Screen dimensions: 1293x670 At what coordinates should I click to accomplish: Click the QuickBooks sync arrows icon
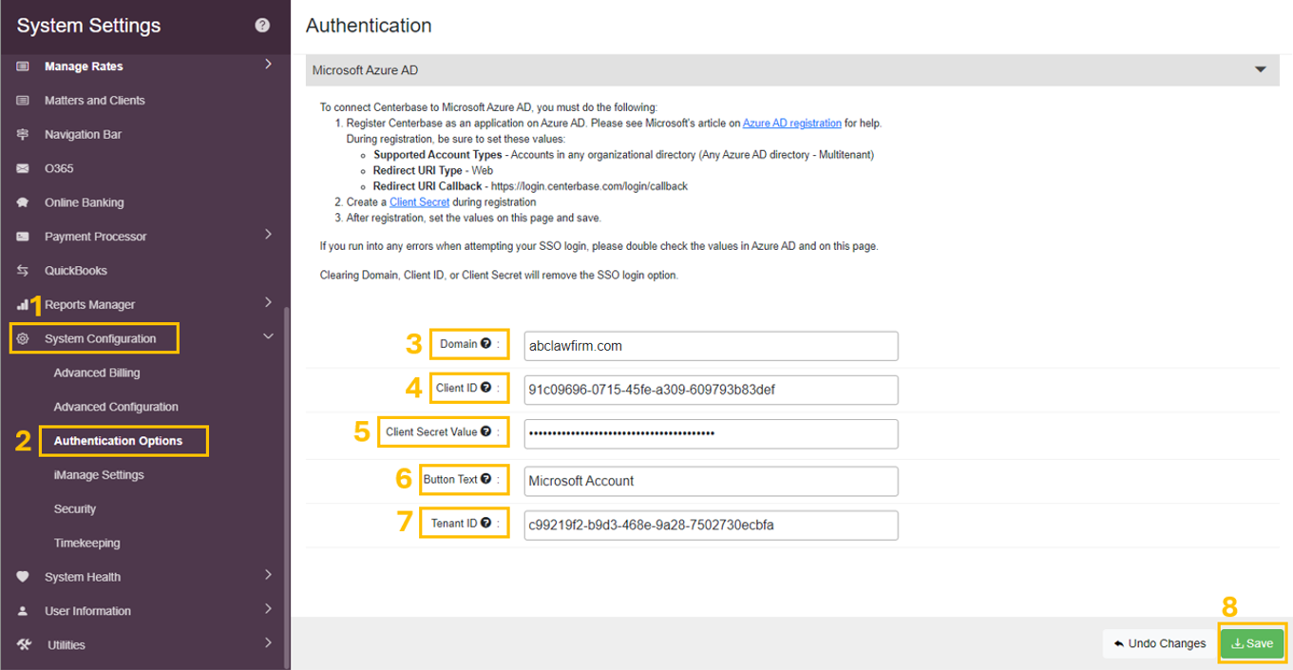tap(23, 271)
